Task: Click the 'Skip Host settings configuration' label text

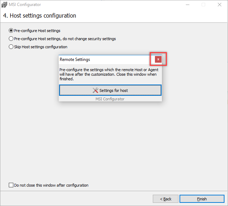Action: [x=41, y=47]
